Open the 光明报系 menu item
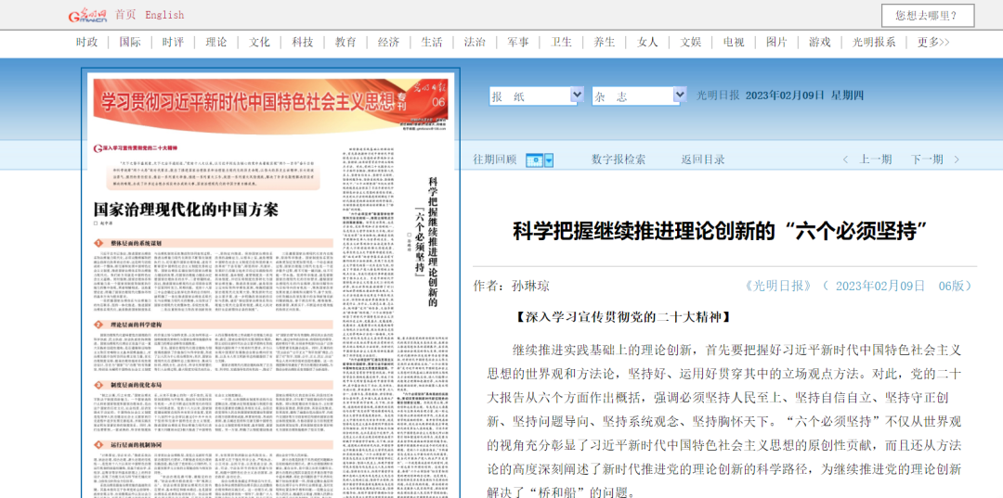This screenshot has height=498, width=1003. point(874,43)
